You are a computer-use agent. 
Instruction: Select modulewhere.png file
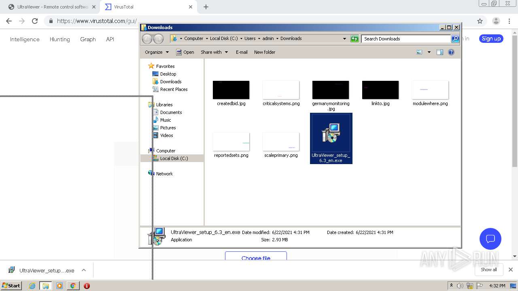(430, 90)
